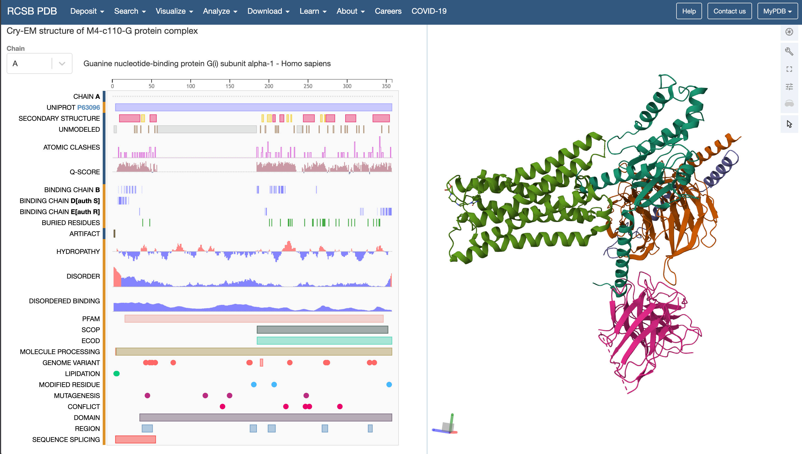Click the Help button
The width and height of the screenshot is (802, 454).
click(x=689, y=11)
